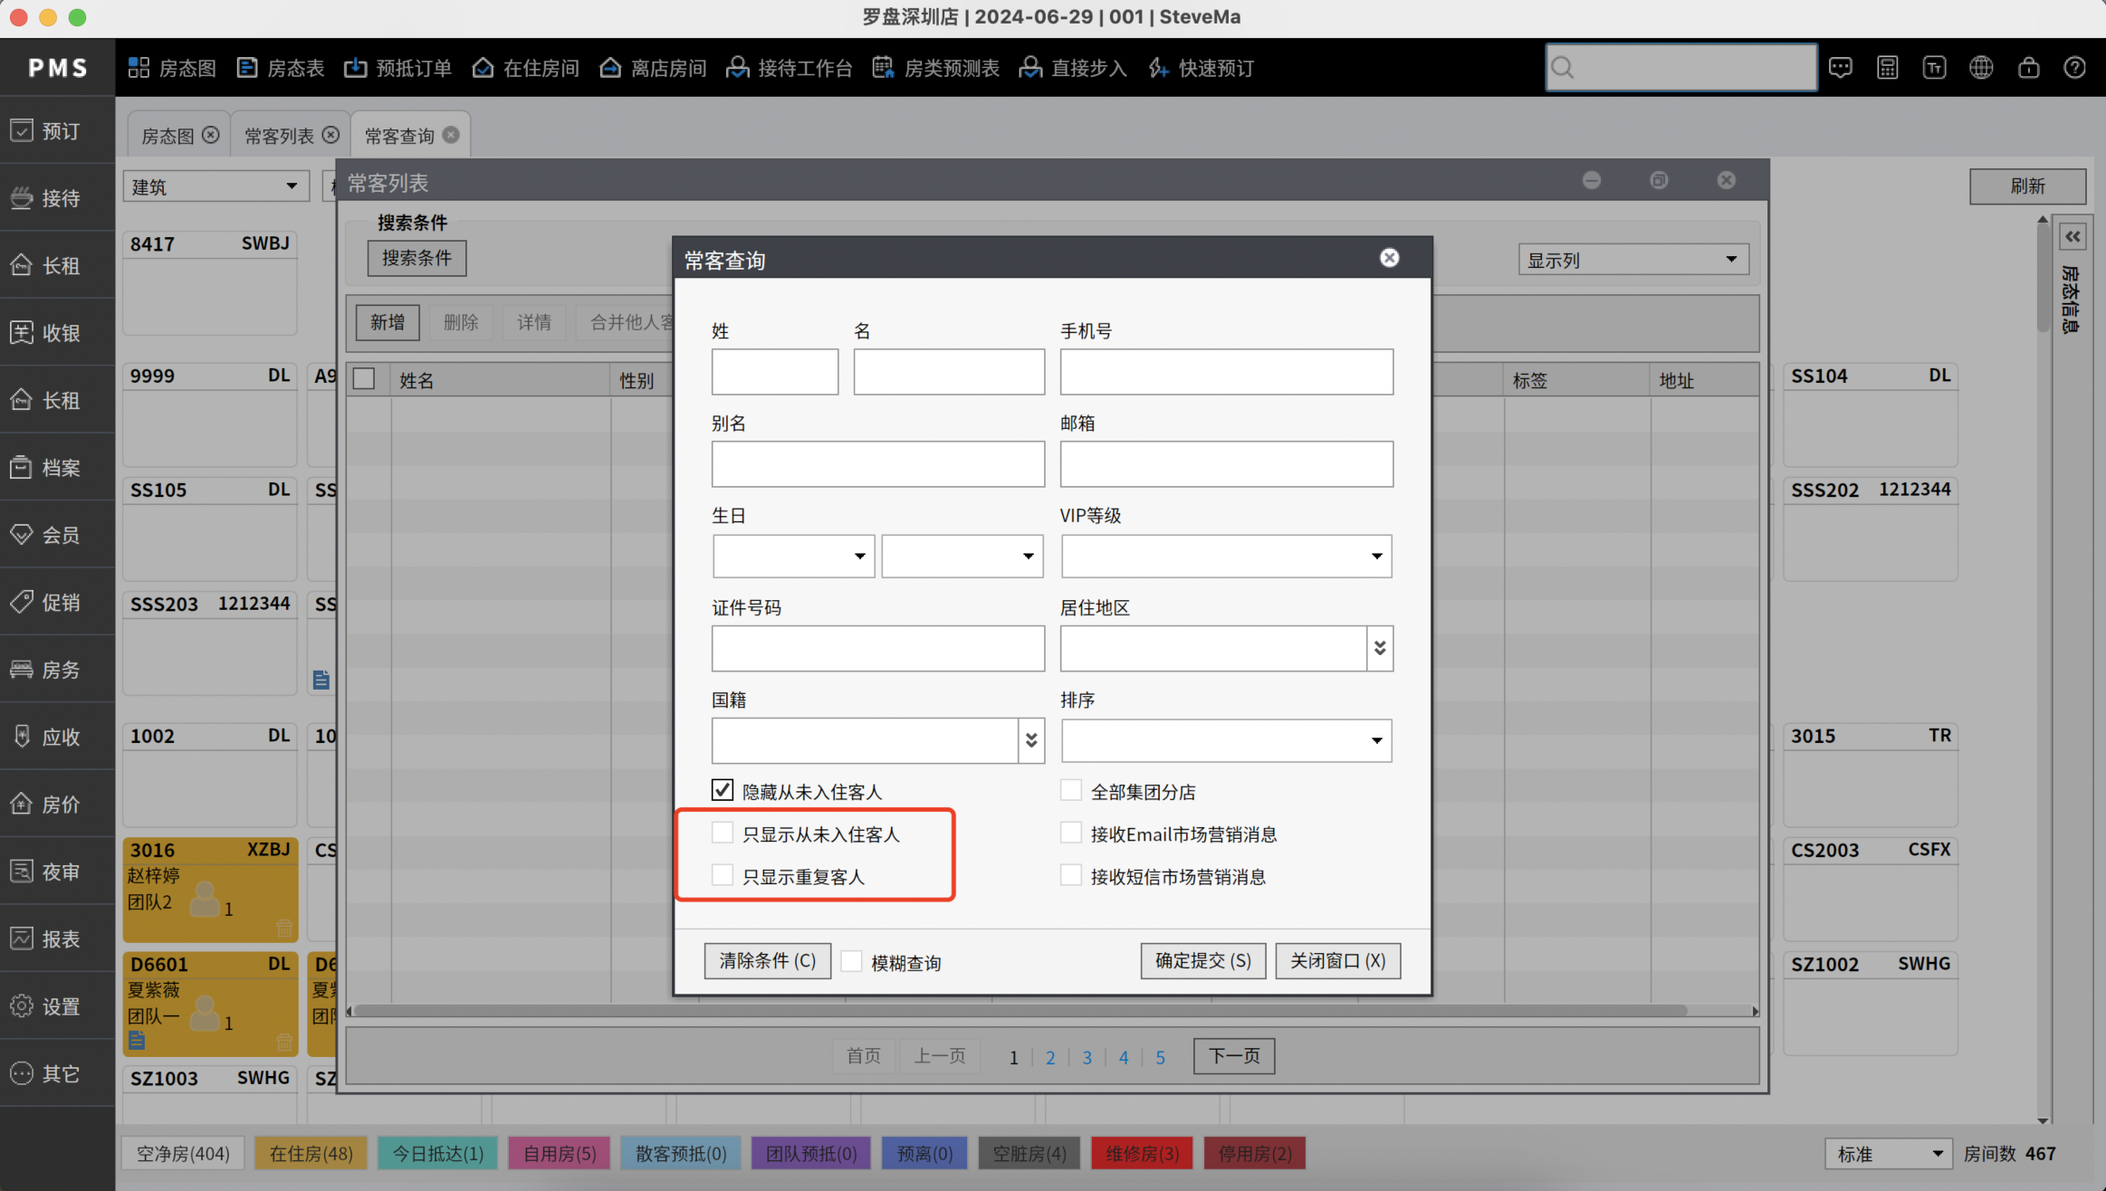Viewport: 2106px width, 1191px height.
Task: Open 快速预订 quick booking in toolbar
Action: [x=1201, y=68]
